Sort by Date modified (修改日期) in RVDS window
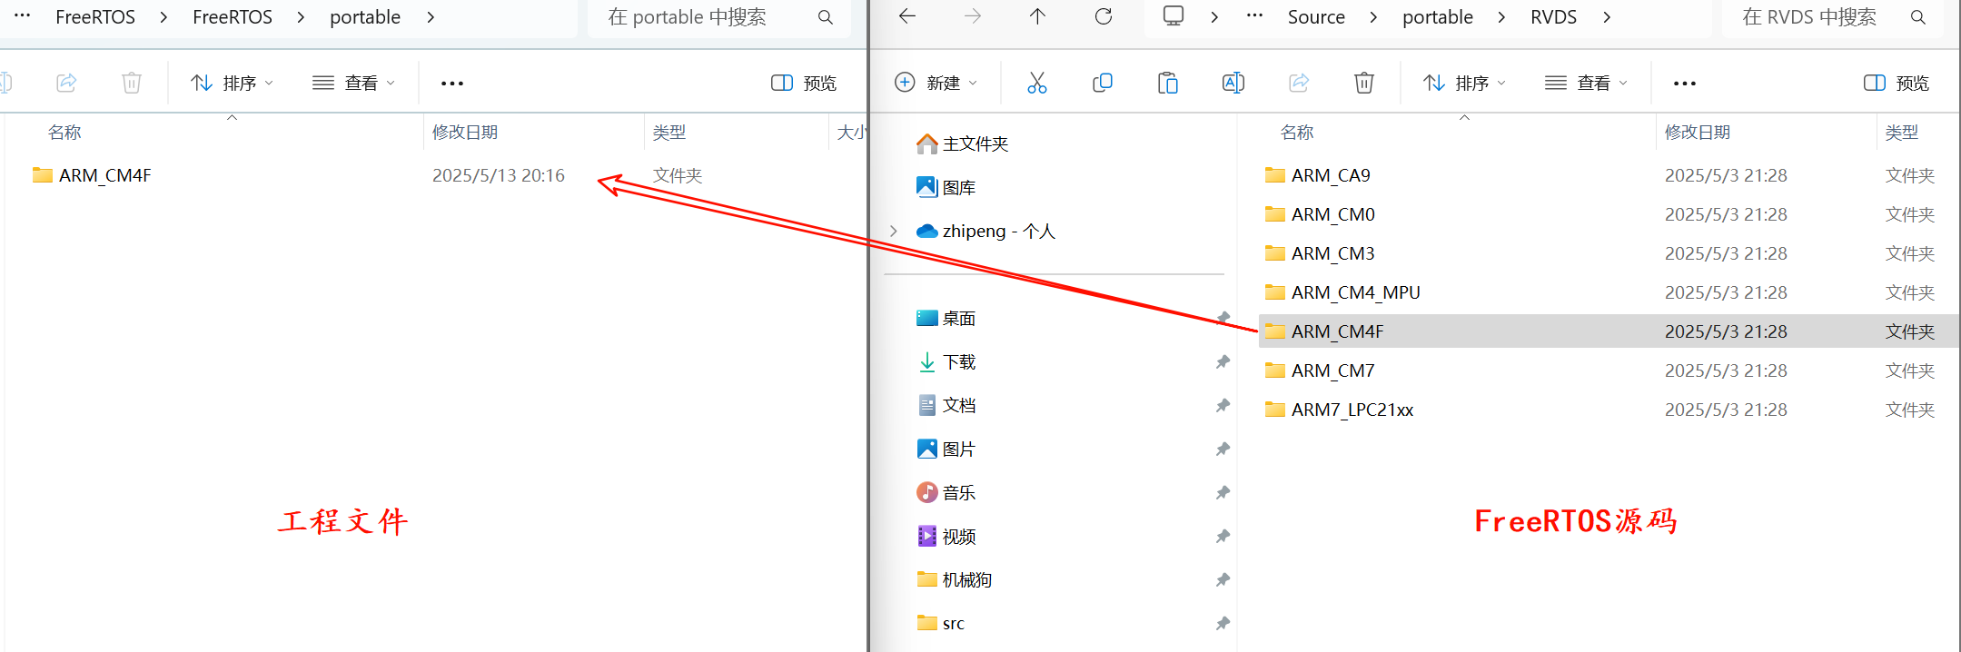1961x652 pixels. (x=1697, y=133)
